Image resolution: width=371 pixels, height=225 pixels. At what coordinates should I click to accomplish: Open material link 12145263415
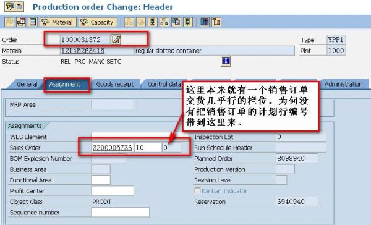click(83, 51)
